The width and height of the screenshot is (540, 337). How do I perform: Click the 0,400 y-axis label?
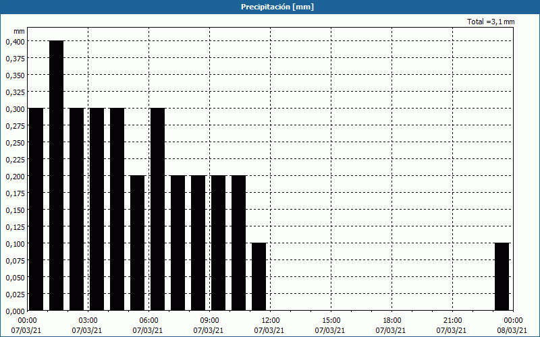coord(15,42)
